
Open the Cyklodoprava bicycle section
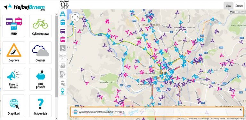pyautogui.click(x=40, y=26)
